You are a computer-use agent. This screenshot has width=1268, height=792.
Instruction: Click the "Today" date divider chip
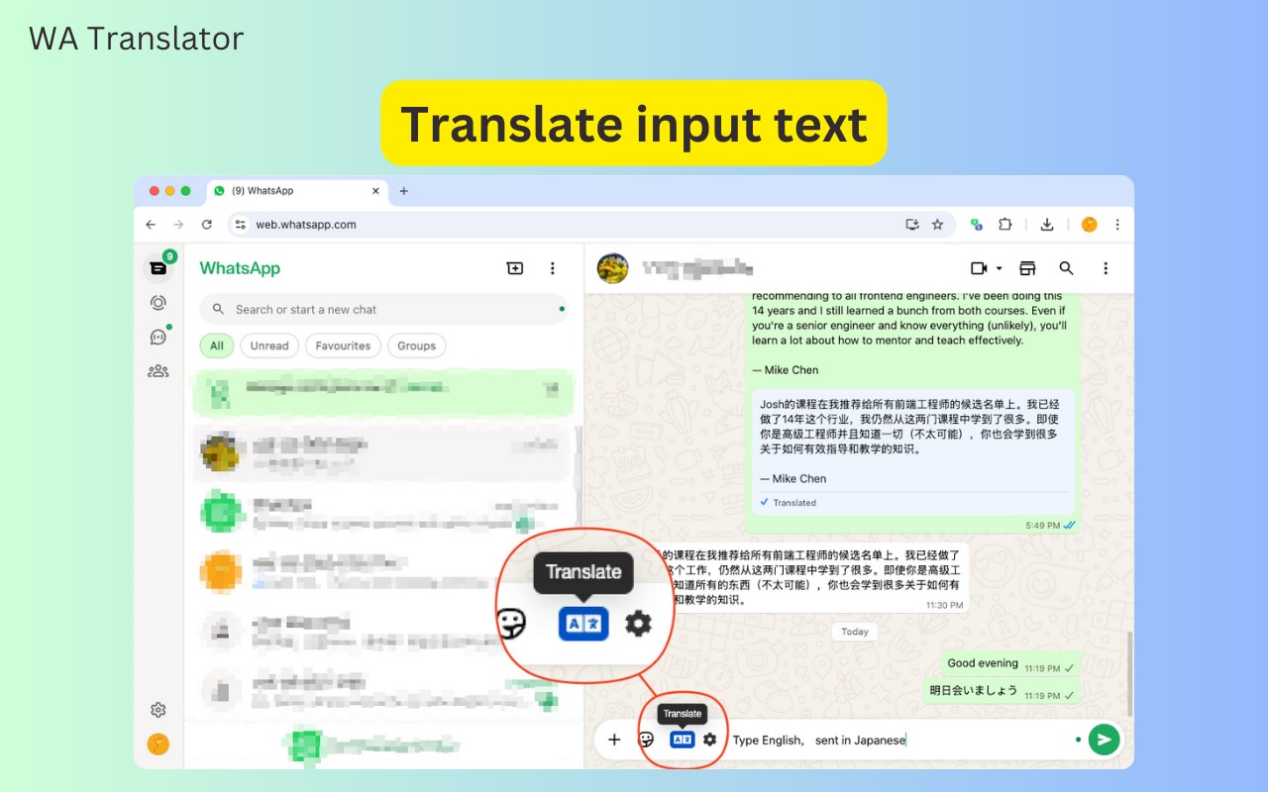(855, 632)
